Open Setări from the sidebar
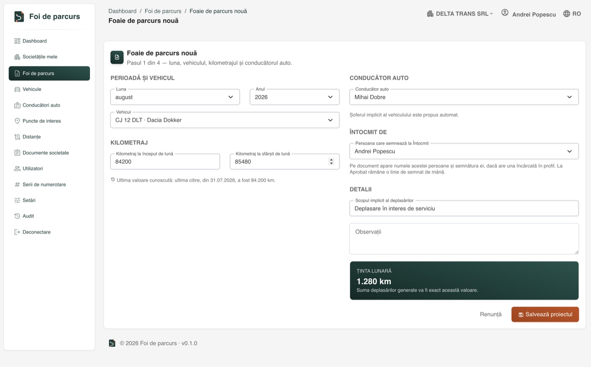The height and width of the screenshot is (367, 591). pos(49,200)
